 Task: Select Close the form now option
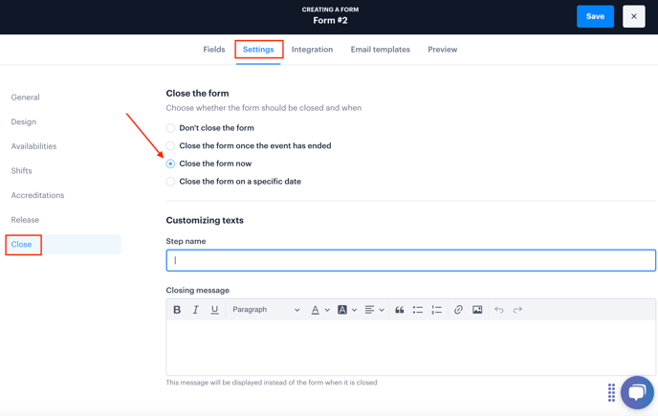(170, 164)
